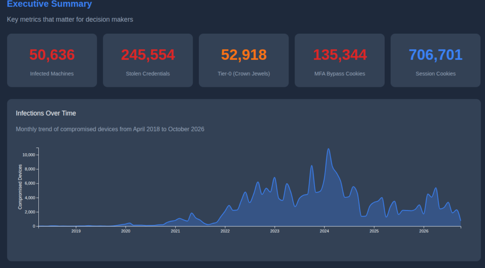Click the 2,000 y-axis label
Viewport: 485px width, 268px height.
click(x=30, y=212)
